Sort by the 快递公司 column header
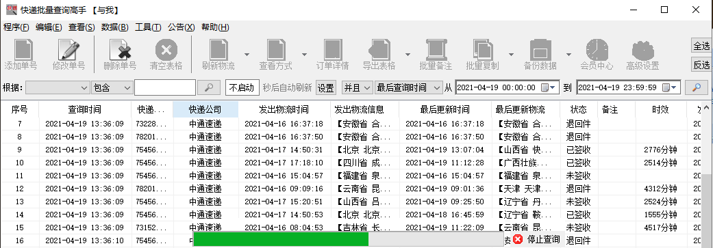The image size is (713, 248). click(205, 109)
